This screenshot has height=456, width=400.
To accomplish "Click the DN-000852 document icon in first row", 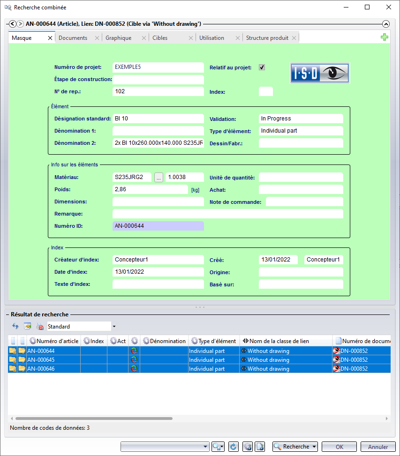I will pos(336,351).
